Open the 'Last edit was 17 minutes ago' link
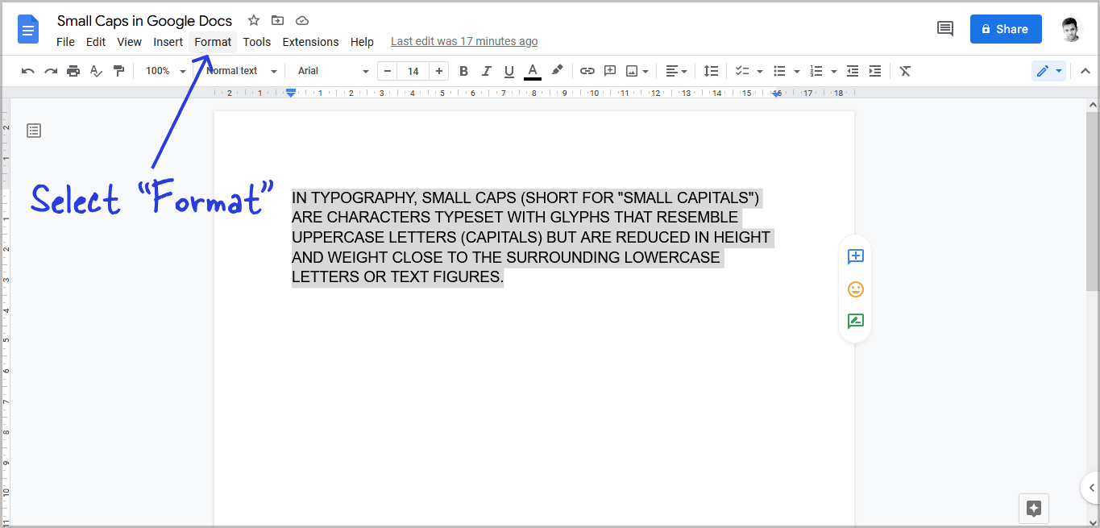The height and width of the screenshot is (528, 1100). tap(464, 42)
